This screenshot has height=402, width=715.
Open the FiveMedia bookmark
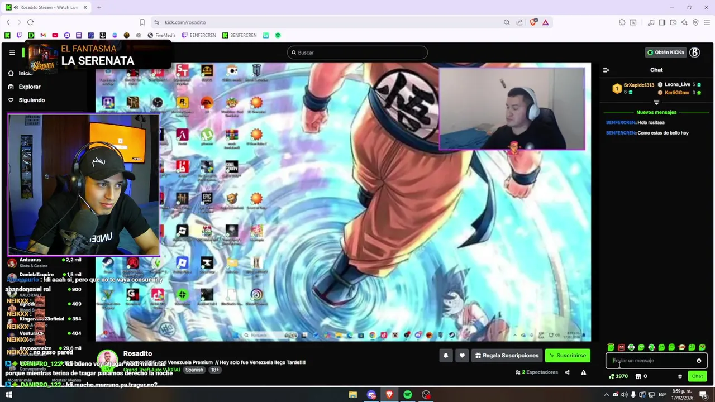[x=161, y=35]
